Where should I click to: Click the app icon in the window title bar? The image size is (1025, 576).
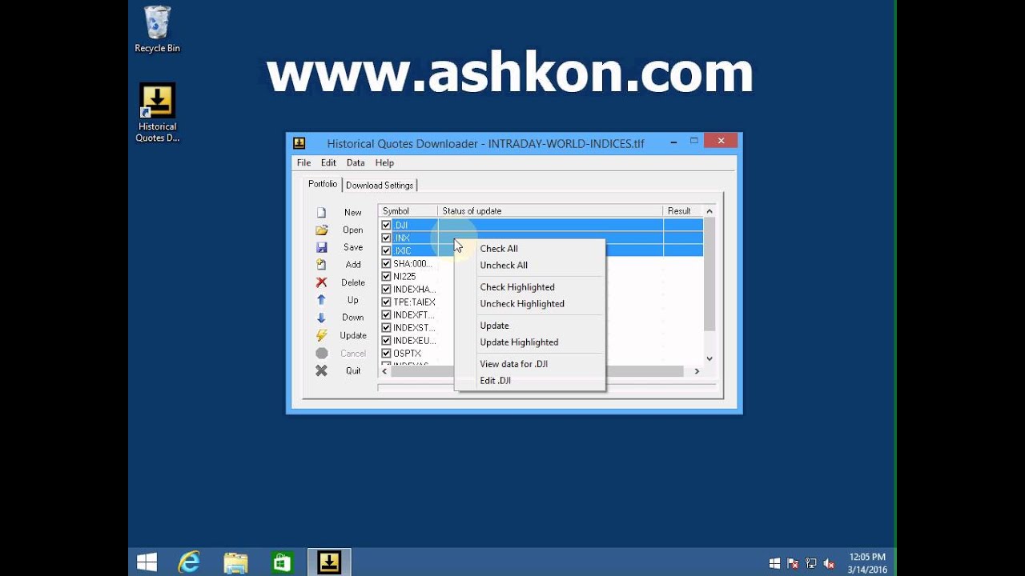[x=299, y=143]
